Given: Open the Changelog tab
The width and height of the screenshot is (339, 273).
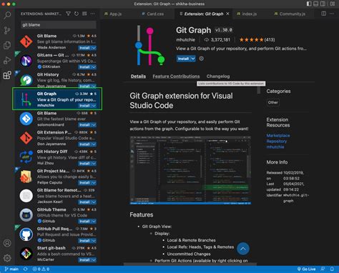Looking at the screenshot, I should click(x=218, y=76).
